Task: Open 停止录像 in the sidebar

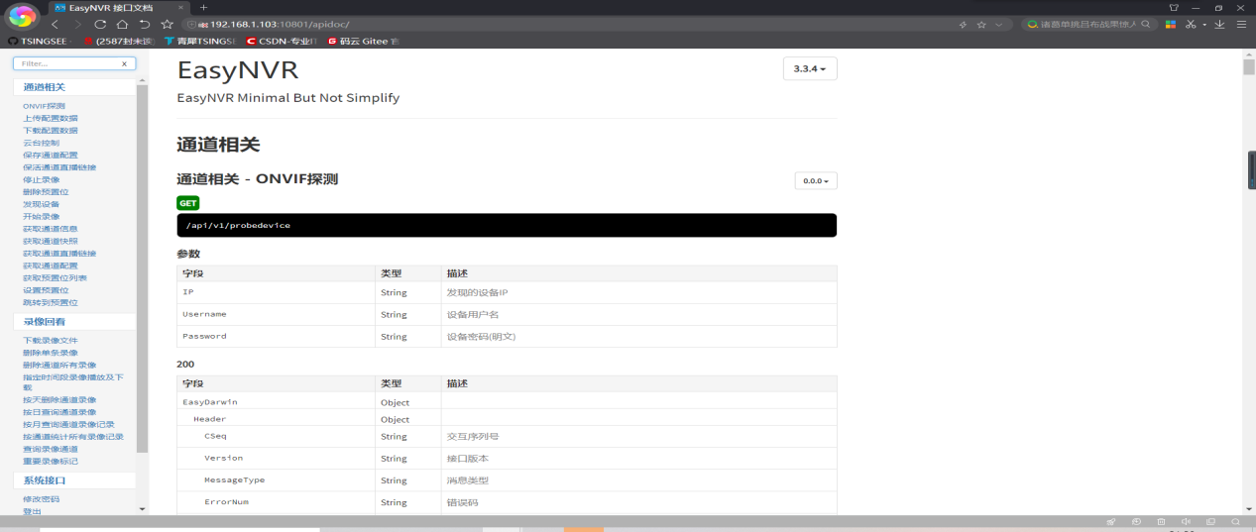Action: tap(41, 179)
